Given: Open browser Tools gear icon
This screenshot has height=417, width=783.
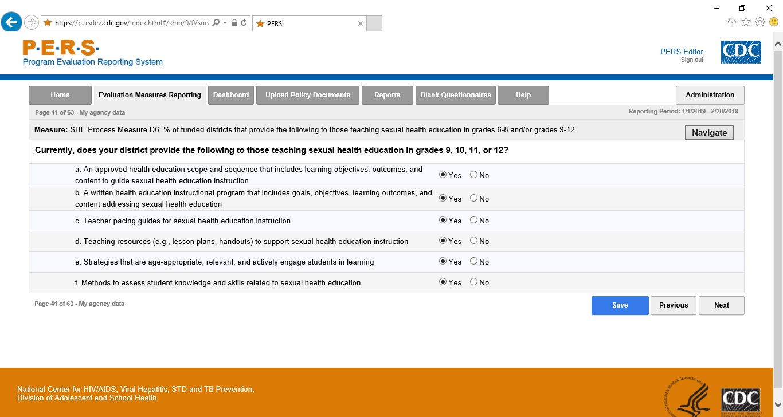Looking at the screenshot, I should pyautogui.click(x=760, y=22).
